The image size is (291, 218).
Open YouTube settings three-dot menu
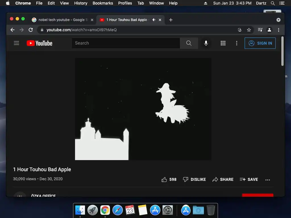click(236, 43)
